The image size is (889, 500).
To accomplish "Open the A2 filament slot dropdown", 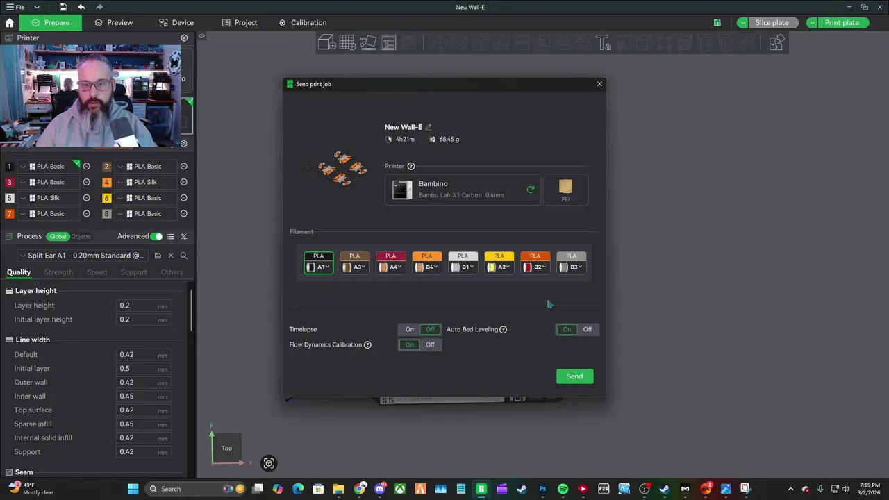I will [499, 267].
